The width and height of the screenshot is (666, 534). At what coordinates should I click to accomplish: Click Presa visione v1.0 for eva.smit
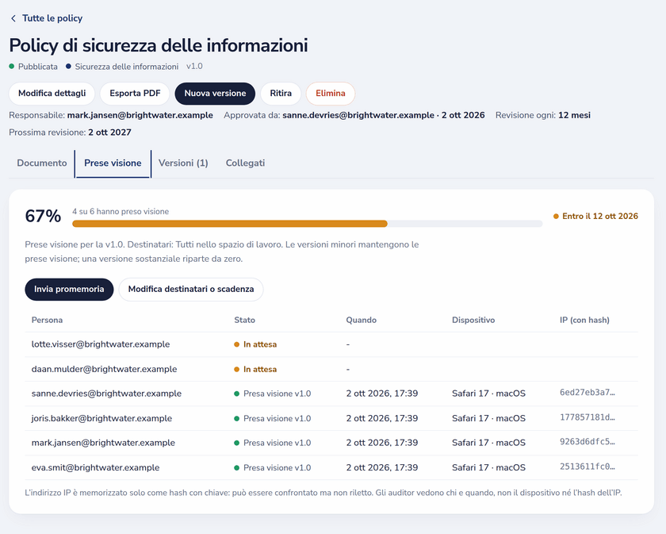pyautogui.click(x=273, y=467)
